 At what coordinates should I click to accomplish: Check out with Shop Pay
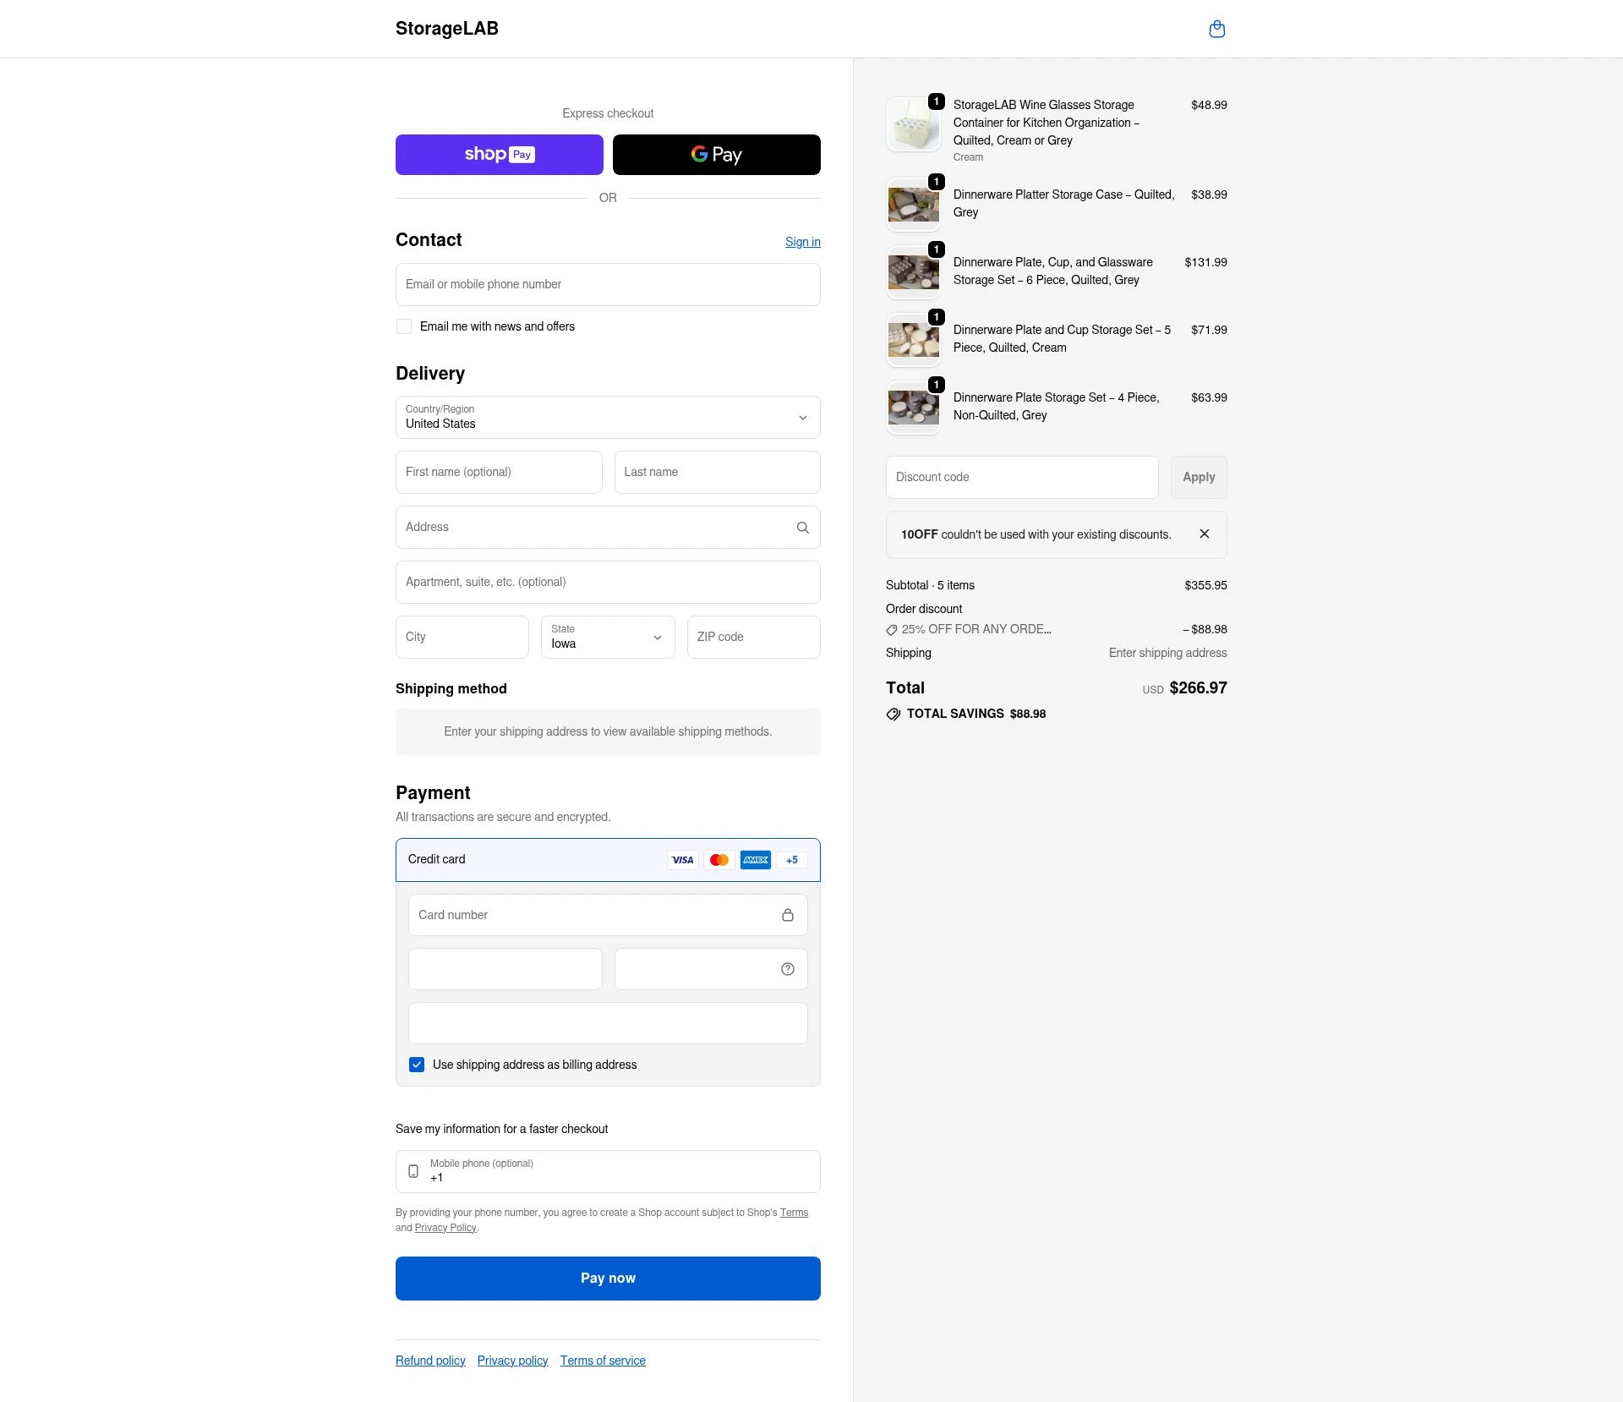point(499,154)
